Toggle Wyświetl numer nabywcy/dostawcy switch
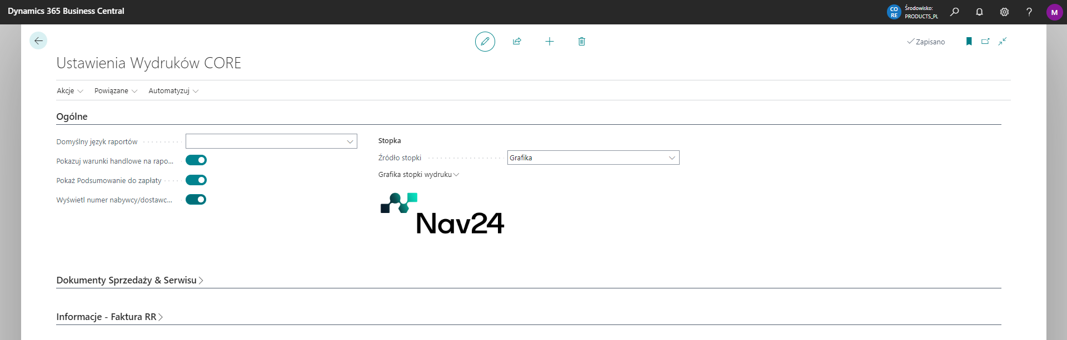Screen dimensions: 1067x340 pos(196,200)
